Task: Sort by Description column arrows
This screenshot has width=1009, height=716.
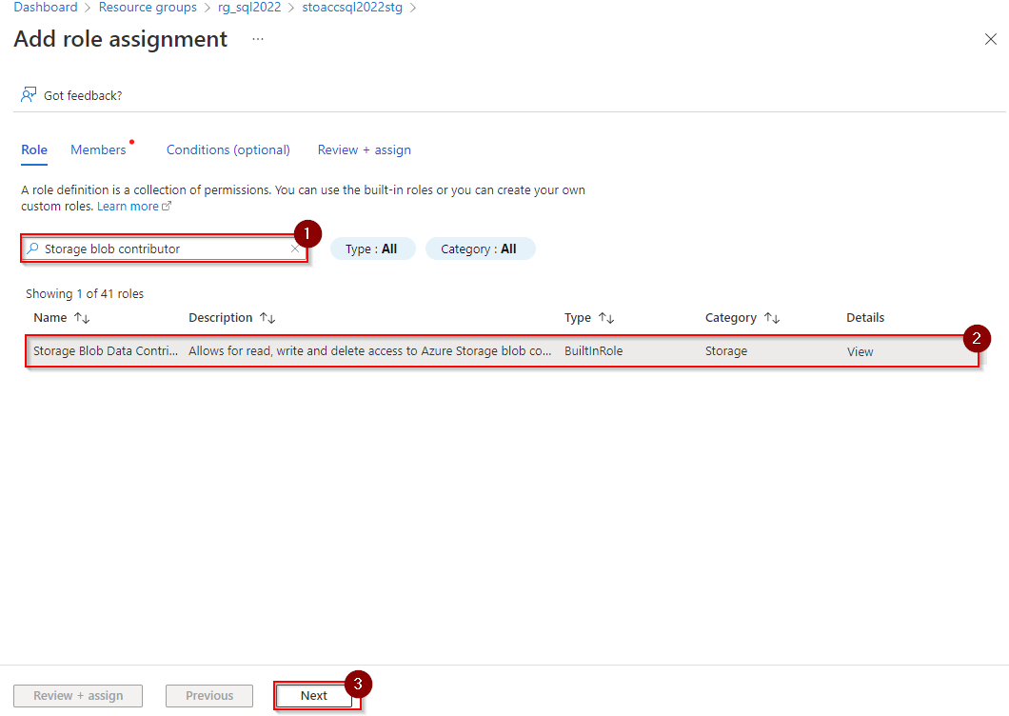Action: pos(267,318)
